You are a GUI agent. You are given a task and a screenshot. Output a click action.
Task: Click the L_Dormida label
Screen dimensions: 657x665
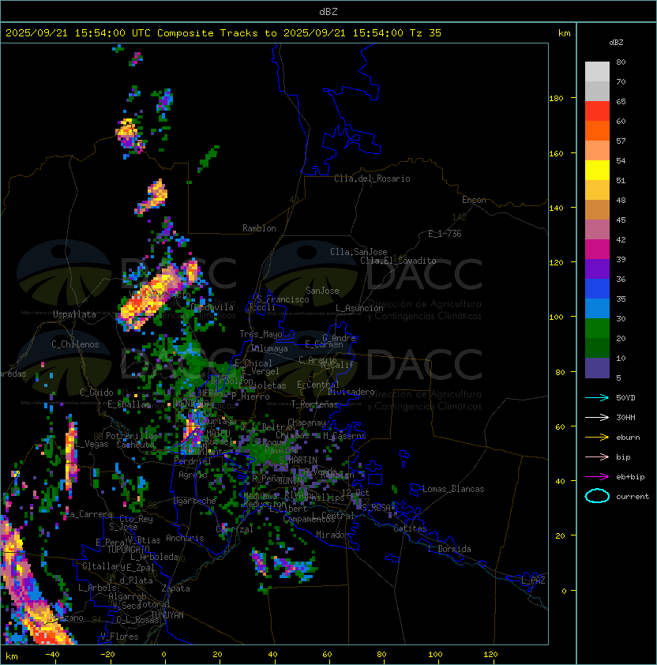[449, 549]
